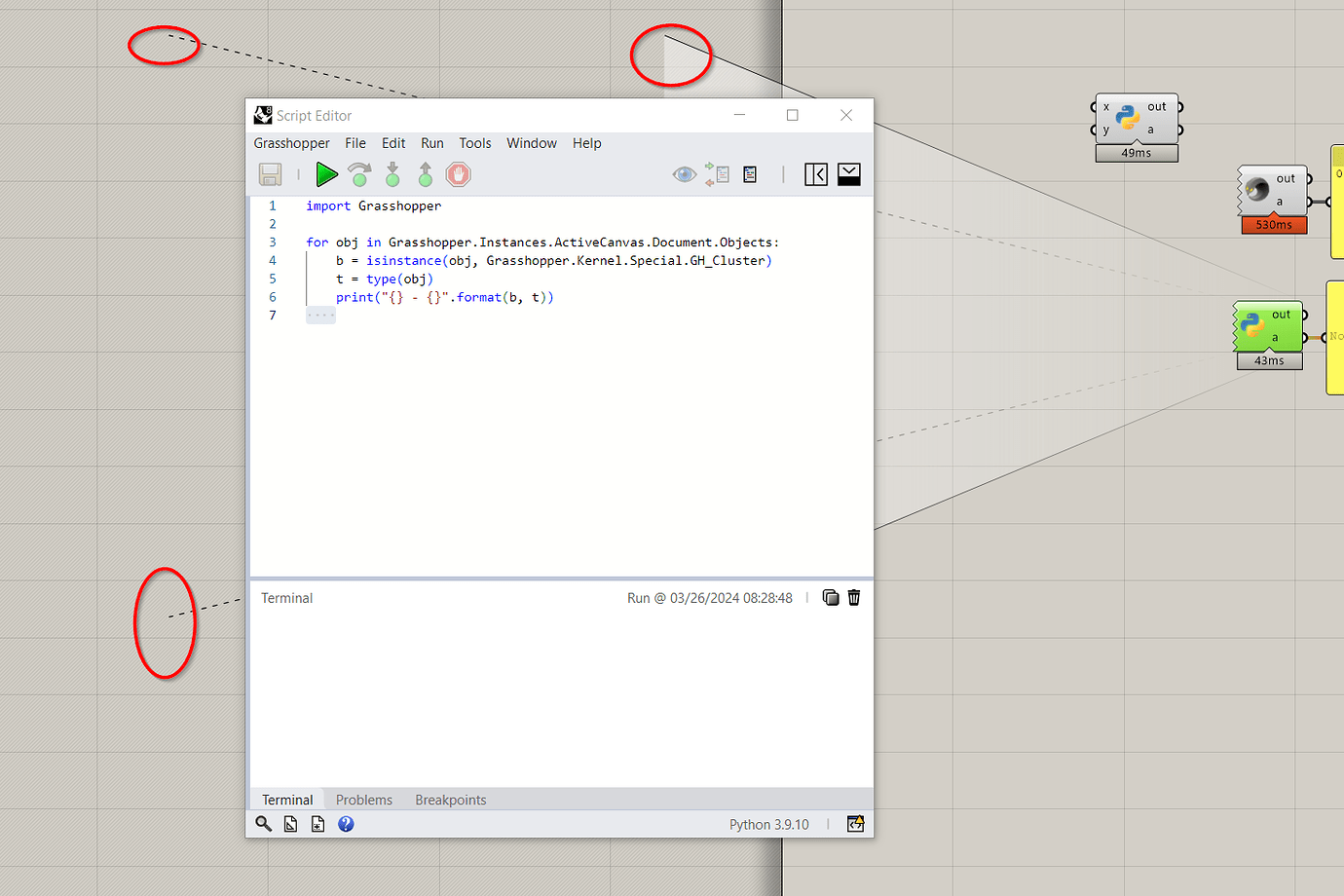This screenshot has height=896, width=1344.
Task: Click the 530ms profiler badge on the component
Action: point(1273,224)
